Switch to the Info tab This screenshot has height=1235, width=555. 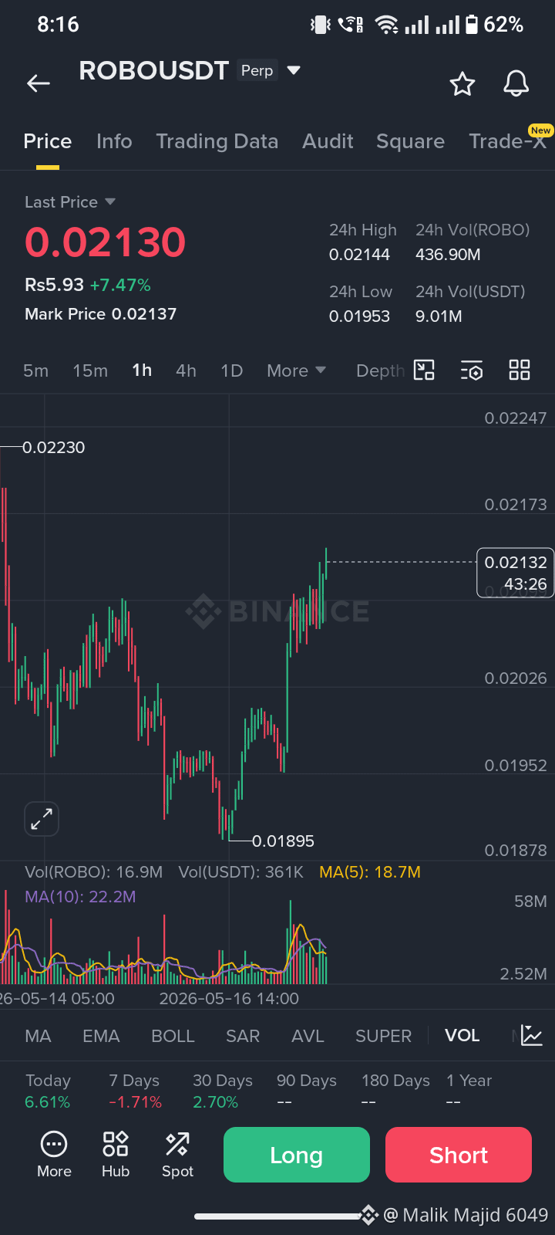114,141
